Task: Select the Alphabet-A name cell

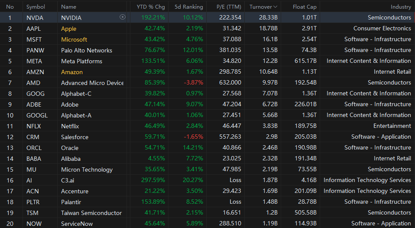Action: [x=76, y=115]
